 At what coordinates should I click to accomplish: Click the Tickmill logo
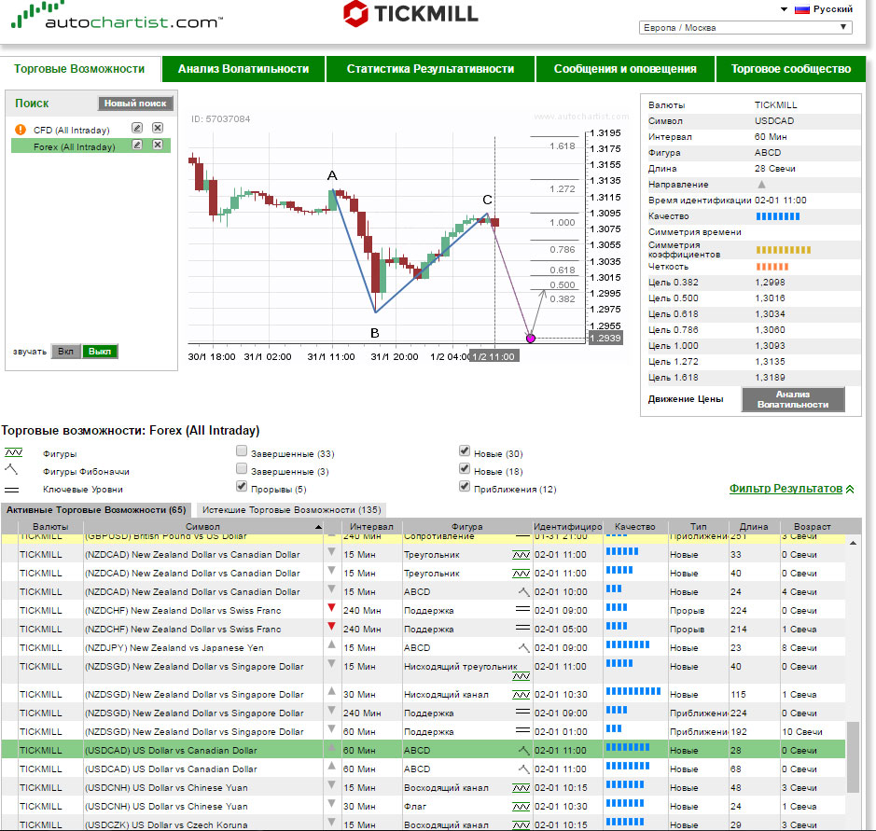coord(410,13)
